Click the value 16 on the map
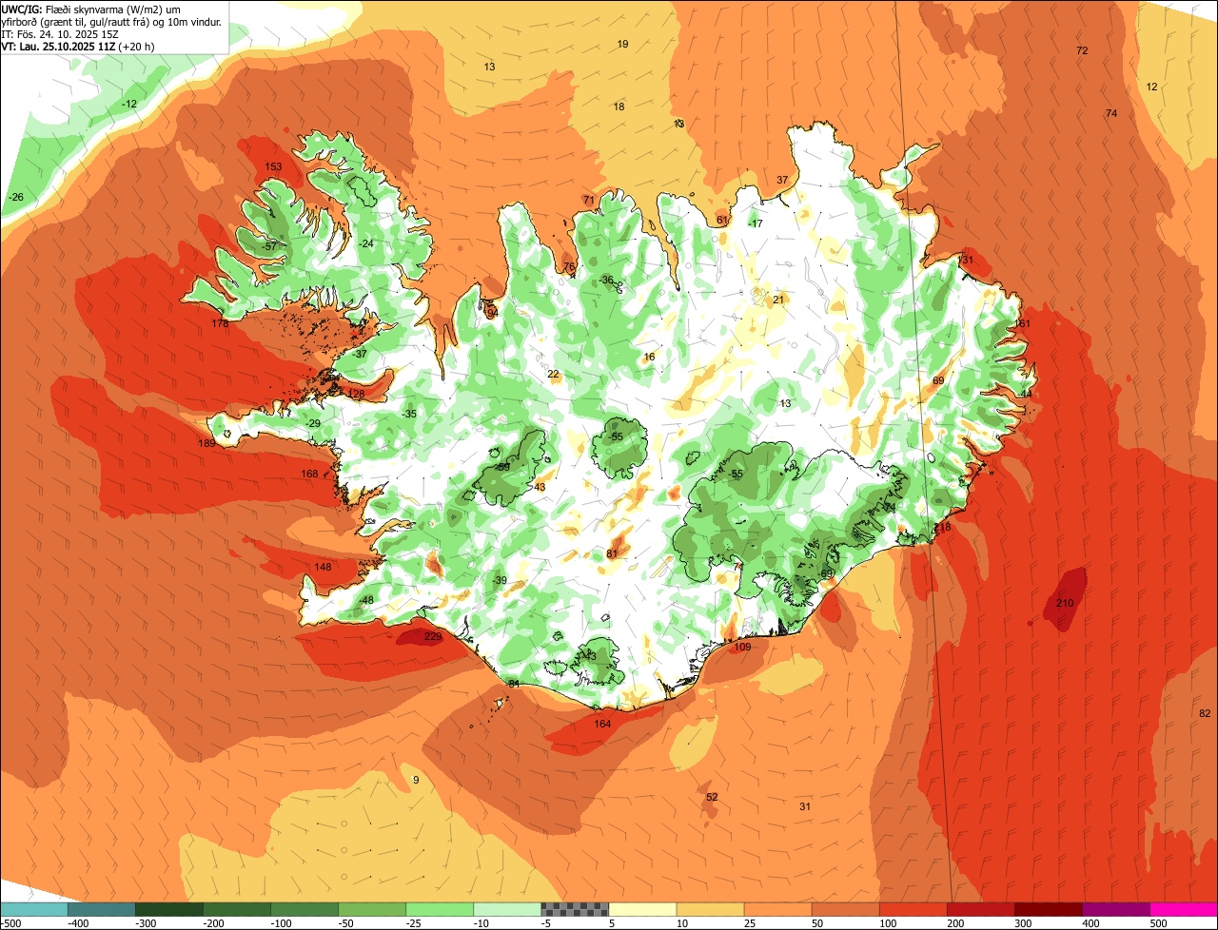Viewport: 1218px width, 930px height. tap(650, 358)
